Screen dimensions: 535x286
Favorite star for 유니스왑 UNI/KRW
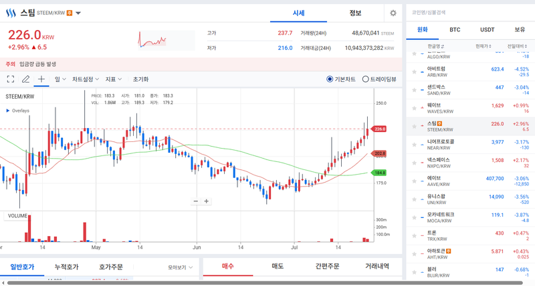414,199
